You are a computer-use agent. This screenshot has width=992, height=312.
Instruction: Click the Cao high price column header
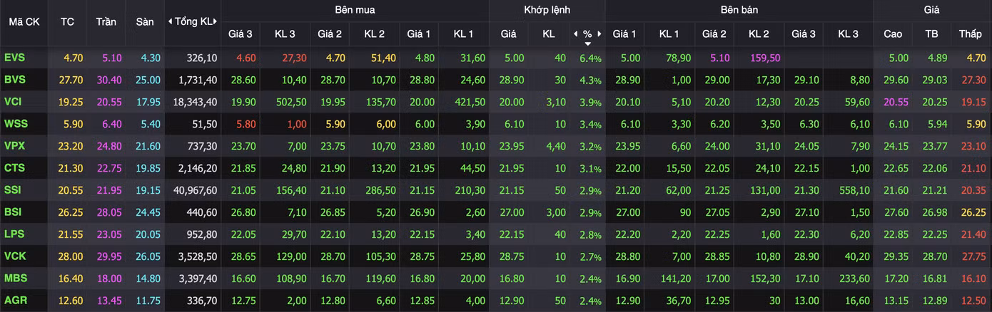pyautogui.click(x=893, y=33)
